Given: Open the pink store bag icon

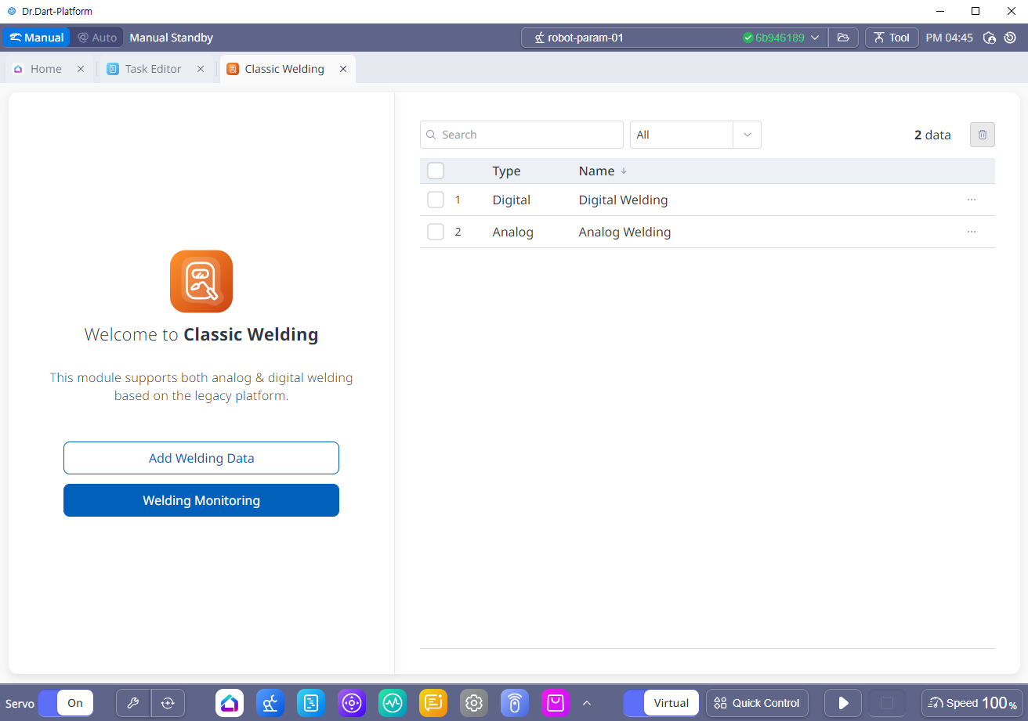Looking at the screenshot, I should [556, 703].
